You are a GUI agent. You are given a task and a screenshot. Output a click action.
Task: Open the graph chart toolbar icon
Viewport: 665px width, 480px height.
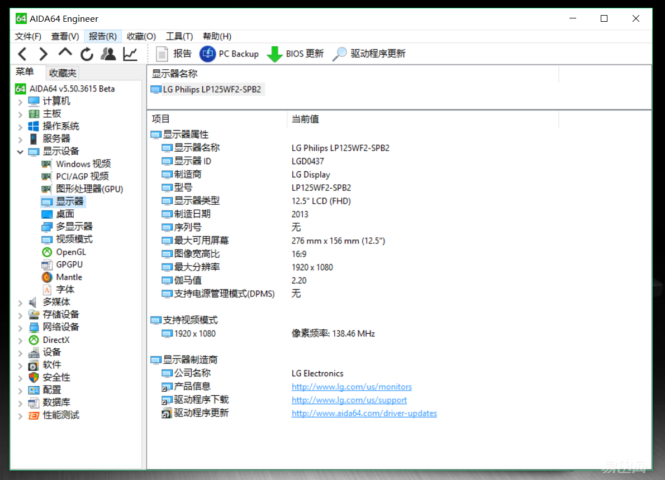(x=130, y=54)
